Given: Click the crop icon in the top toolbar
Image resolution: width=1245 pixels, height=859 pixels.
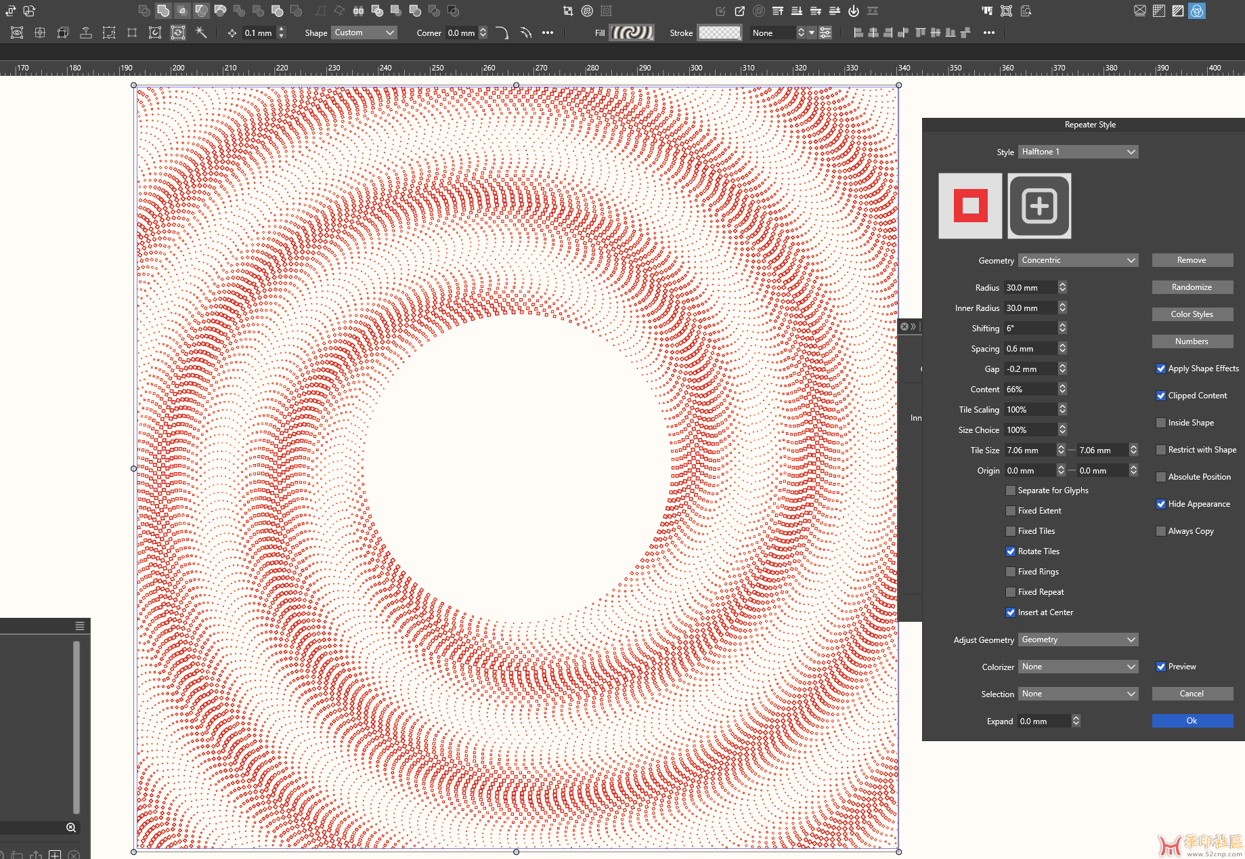Looking at the screenshot, I should click(x=568, y=11).
